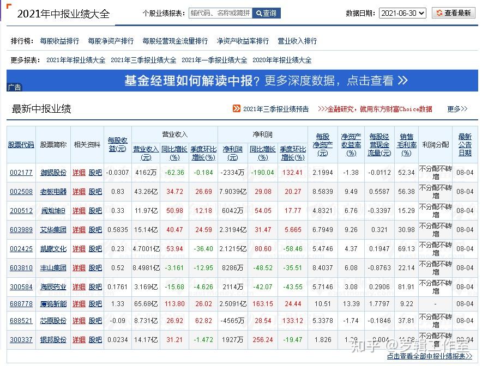Open 御银股份 stock name link
This screenshot has height=366, width=482.
pyautogui.click(x=53, y=173)
